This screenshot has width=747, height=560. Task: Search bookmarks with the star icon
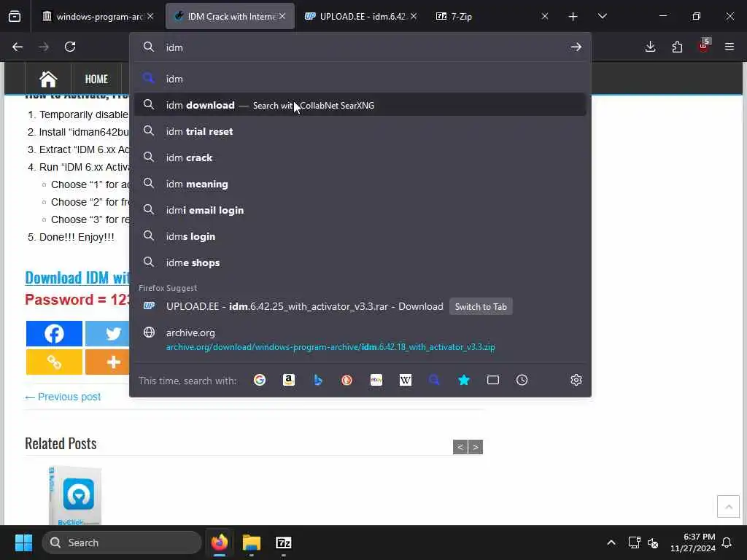point(463,380)
